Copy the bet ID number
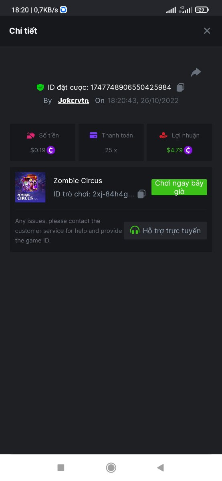This screenshot has width=222, height=481. point(181,87)
